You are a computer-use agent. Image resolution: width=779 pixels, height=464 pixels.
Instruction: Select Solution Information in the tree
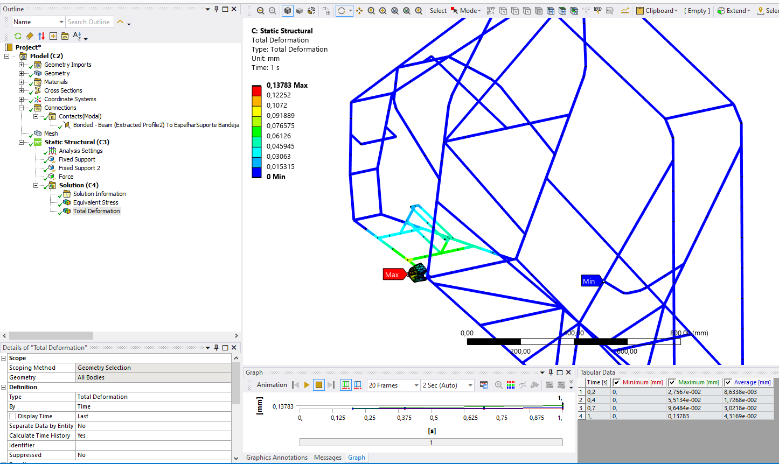tap(100, 194)
